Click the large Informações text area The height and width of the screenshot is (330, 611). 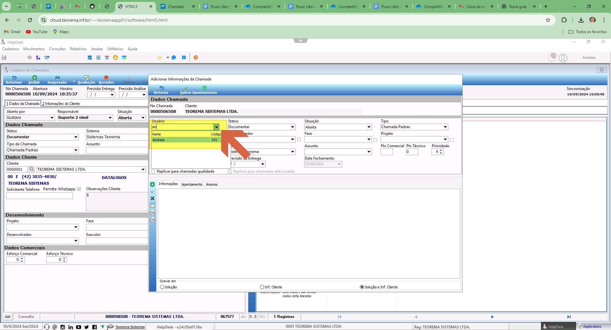pyautogui.click(x=309, y=234)
